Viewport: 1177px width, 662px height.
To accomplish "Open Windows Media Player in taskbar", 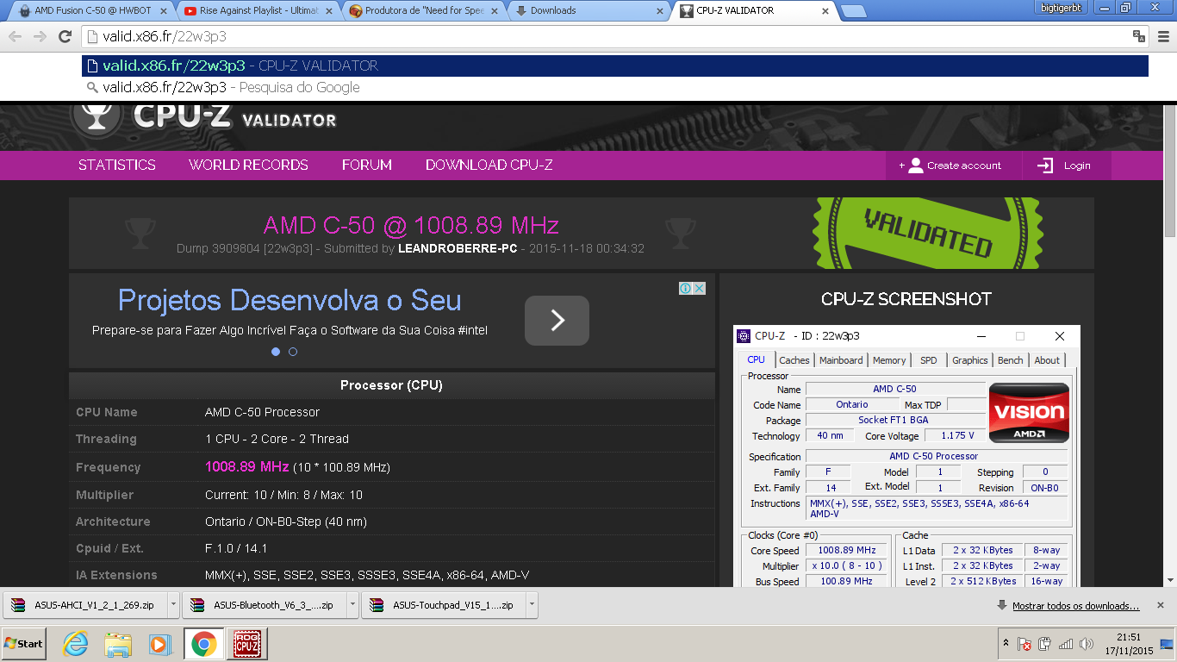I will click(x=159, y=644).
